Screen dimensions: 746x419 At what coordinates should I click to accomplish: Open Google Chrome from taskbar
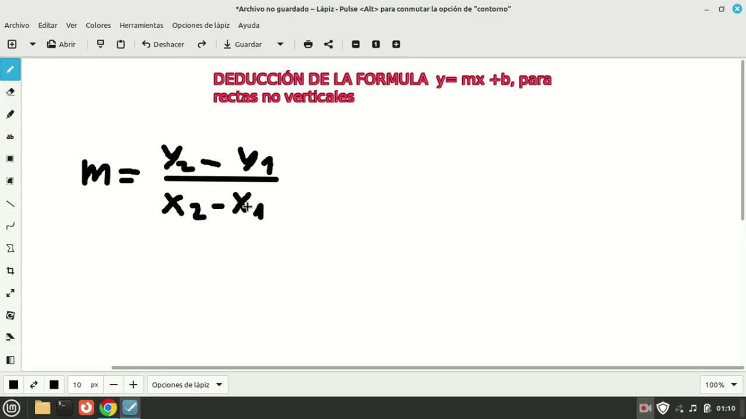[108, 407]
